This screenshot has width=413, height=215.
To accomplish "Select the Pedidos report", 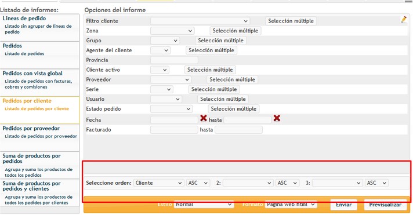I will [x=39, y=55].
